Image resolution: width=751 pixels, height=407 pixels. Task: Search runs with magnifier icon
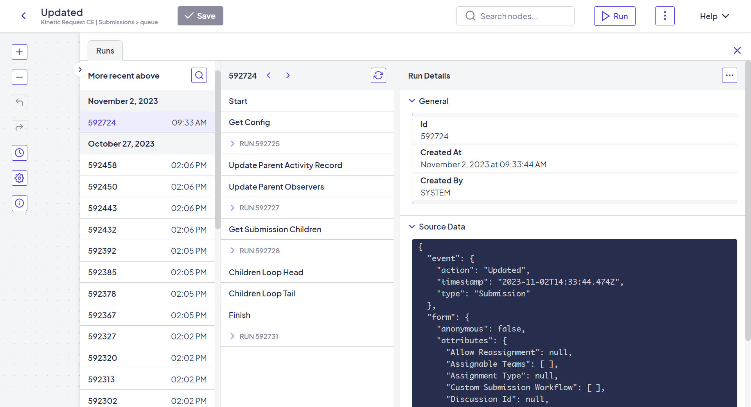[x=199, y=75]
